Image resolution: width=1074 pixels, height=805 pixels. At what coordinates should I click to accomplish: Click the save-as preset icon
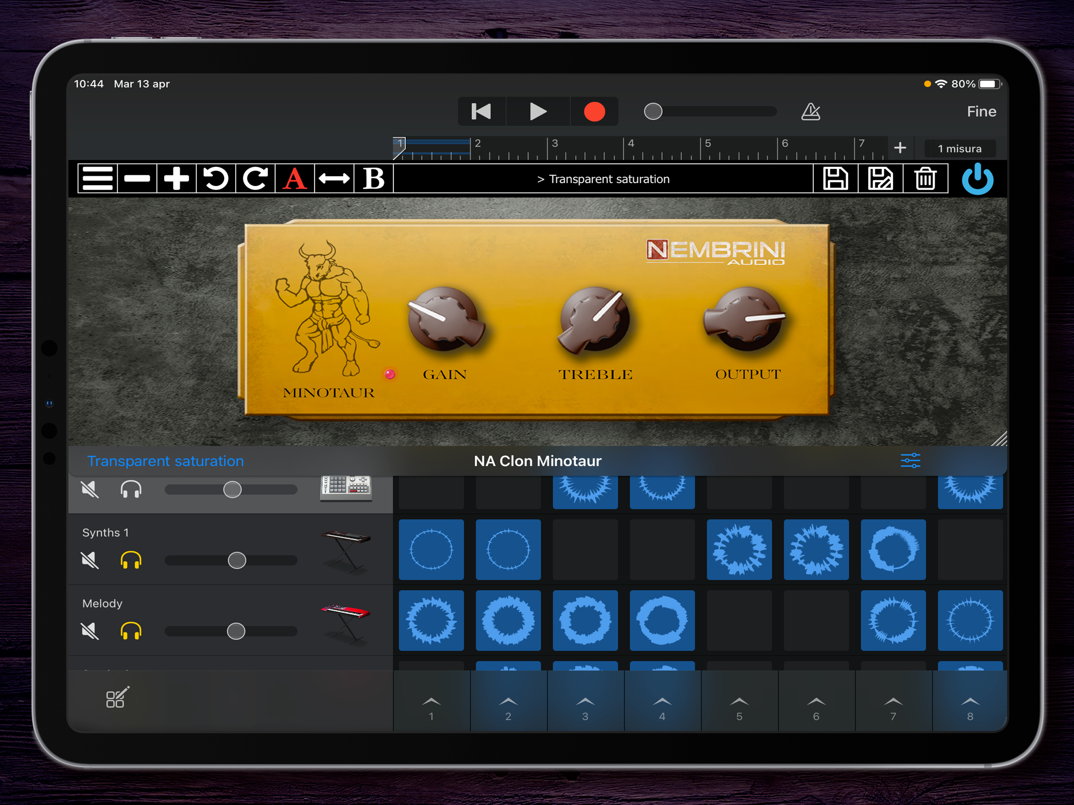pos(880,179)
